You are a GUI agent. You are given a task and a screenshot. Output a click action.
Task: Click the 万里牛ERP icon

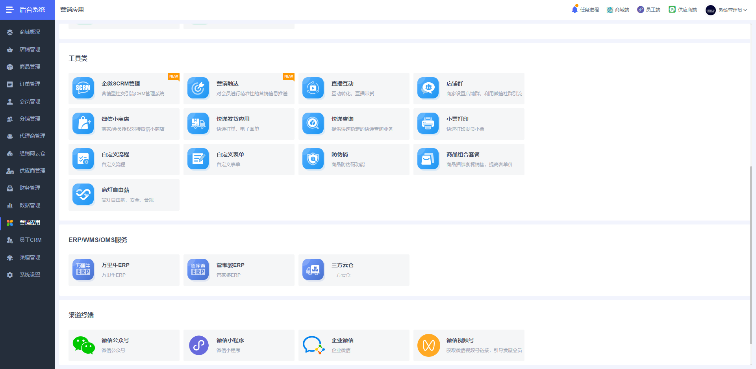pos(83,269)
